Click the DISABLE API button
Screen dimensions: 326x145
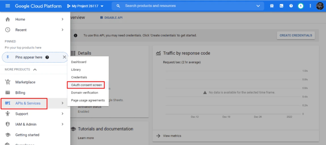pyautogui.click(x=111, y=18)
